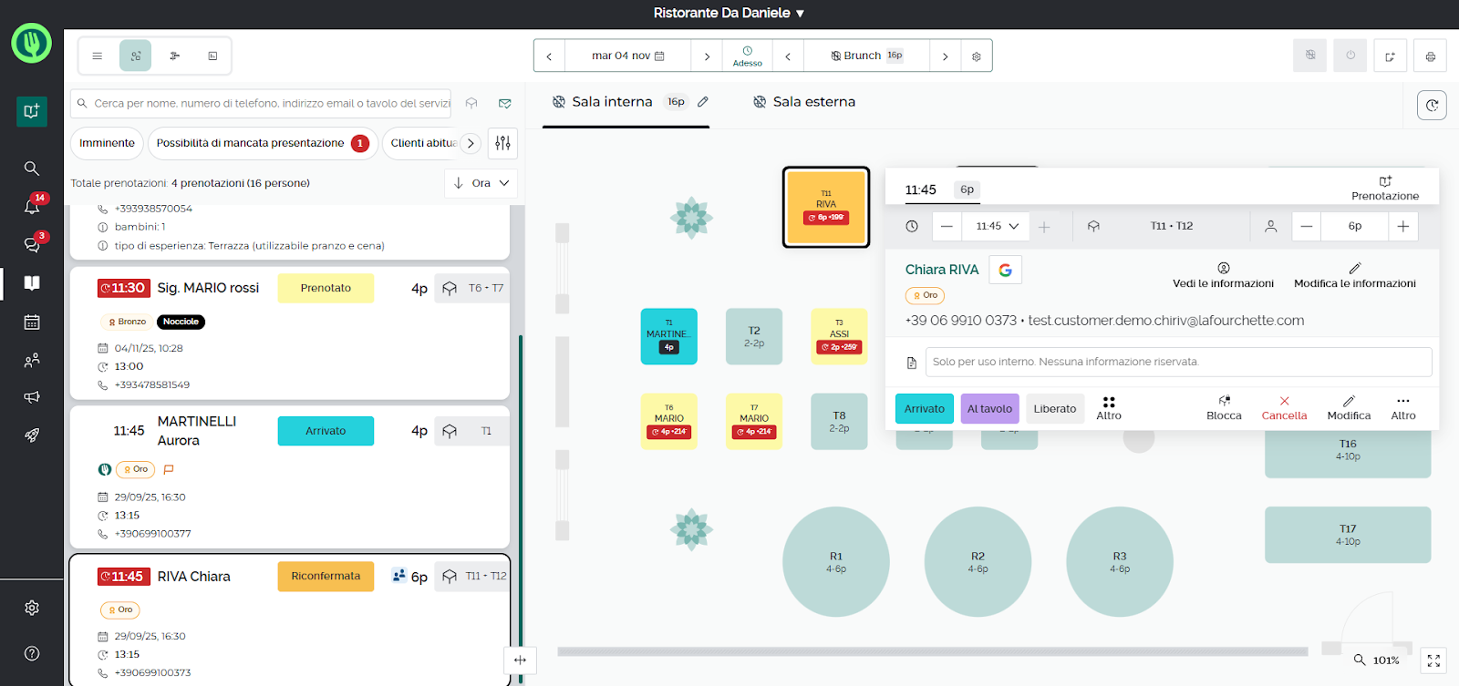The height and width of the screenshot is (686, 1459).
Task: Open chat messages icon in sidebar
Action: 32,245
